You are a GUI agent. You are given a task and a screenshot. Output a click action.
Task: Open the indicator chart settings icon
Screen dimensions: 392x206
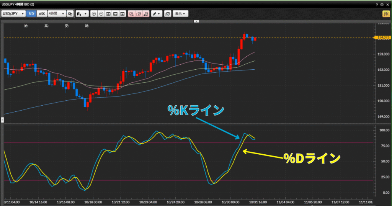167,14
